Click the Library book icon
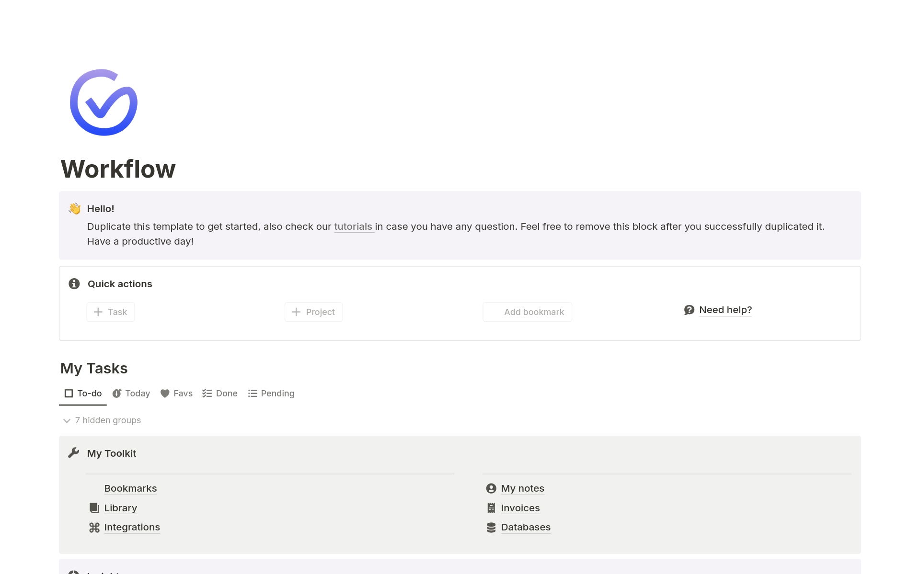Viewport: 920px width, 574px height. coord(94,508)
